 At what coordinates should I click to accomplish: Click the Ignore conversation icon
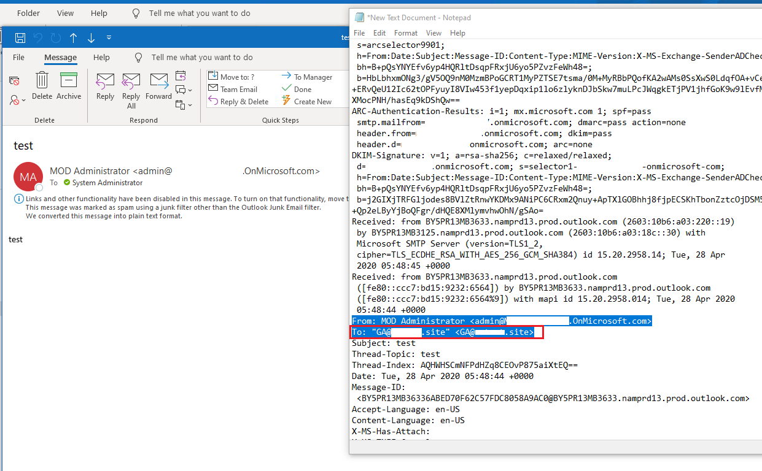click(x=15, y=80)
